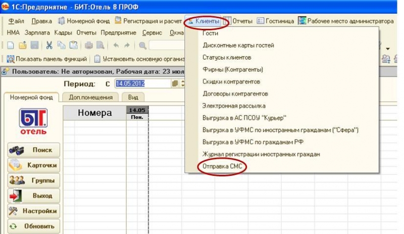Open calendar picker beside period date
The height and width of the screenshot is (234, 404).
click(x=175, y=84)
